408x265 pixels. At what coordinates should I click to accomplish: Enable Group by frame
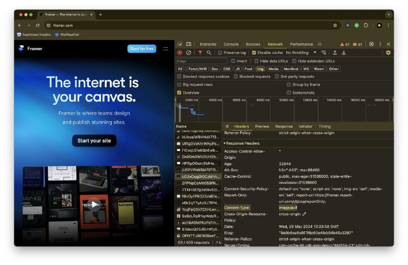tap(289, 85)
